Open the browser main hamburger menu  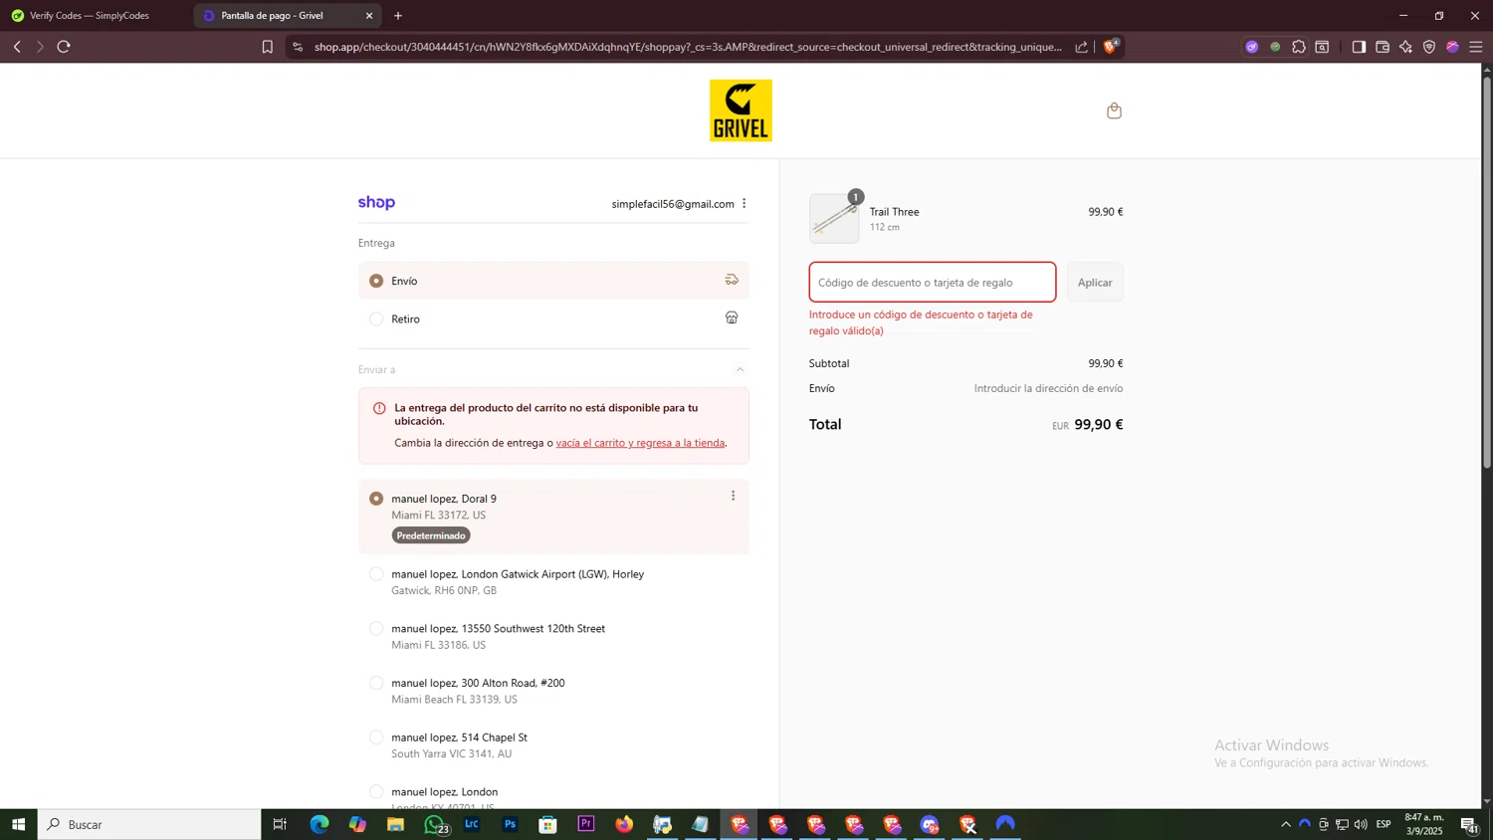(x=1476, y=47)
